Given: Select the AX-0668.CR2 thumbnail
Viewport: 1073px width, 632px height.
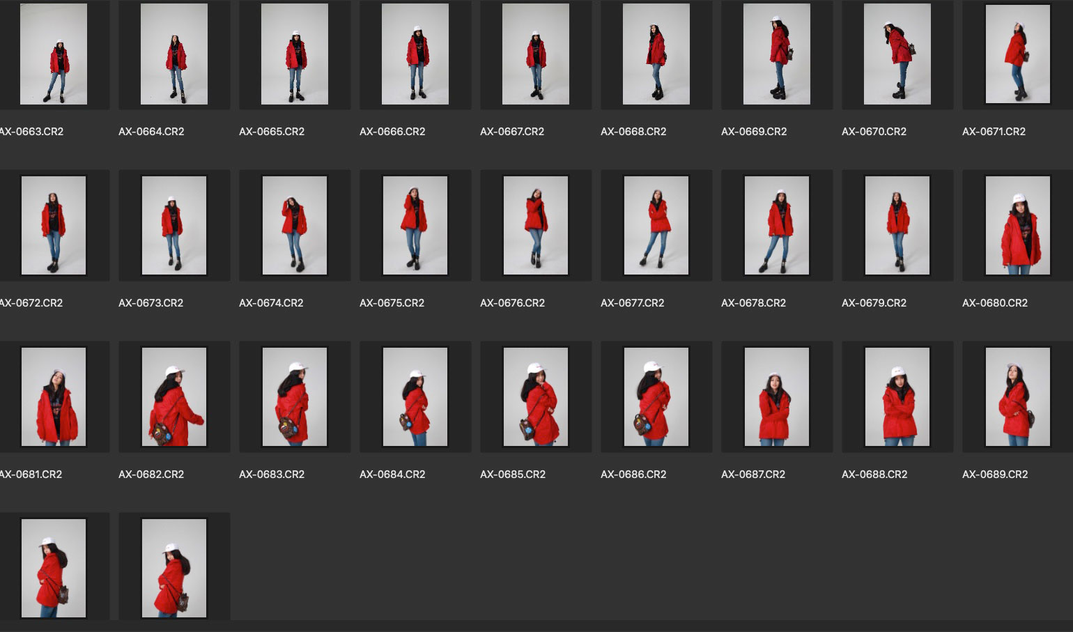Looking at the screenshot, I should [x=656, y=54].
